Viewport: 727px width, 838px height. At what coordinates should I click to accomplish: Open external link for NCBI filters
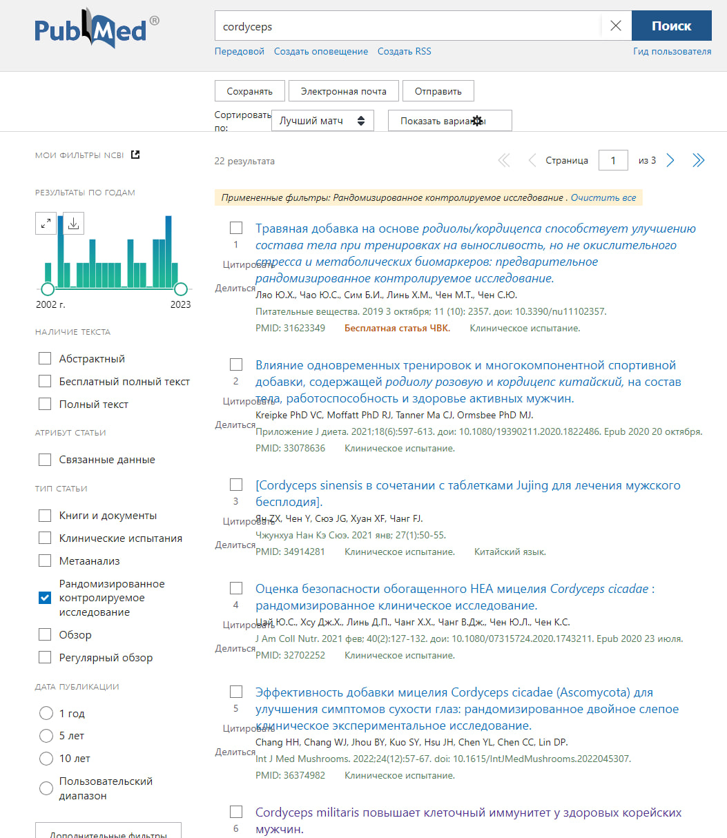(135, 155)
